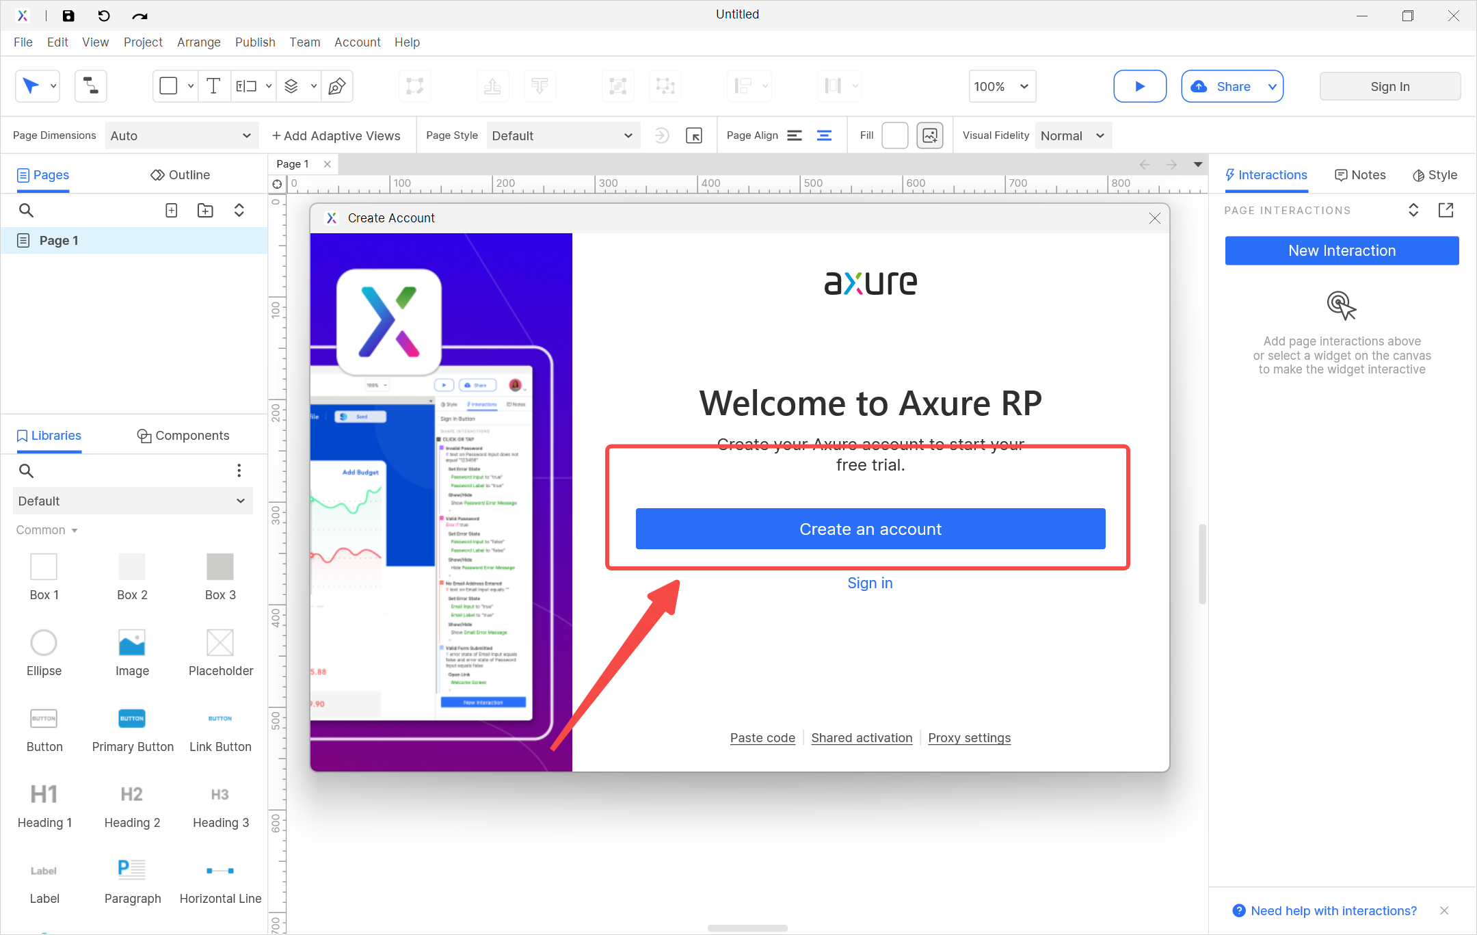This screenshot has width=1477, height=935.
Task: Select the Text tool
Action: [213, 86]
